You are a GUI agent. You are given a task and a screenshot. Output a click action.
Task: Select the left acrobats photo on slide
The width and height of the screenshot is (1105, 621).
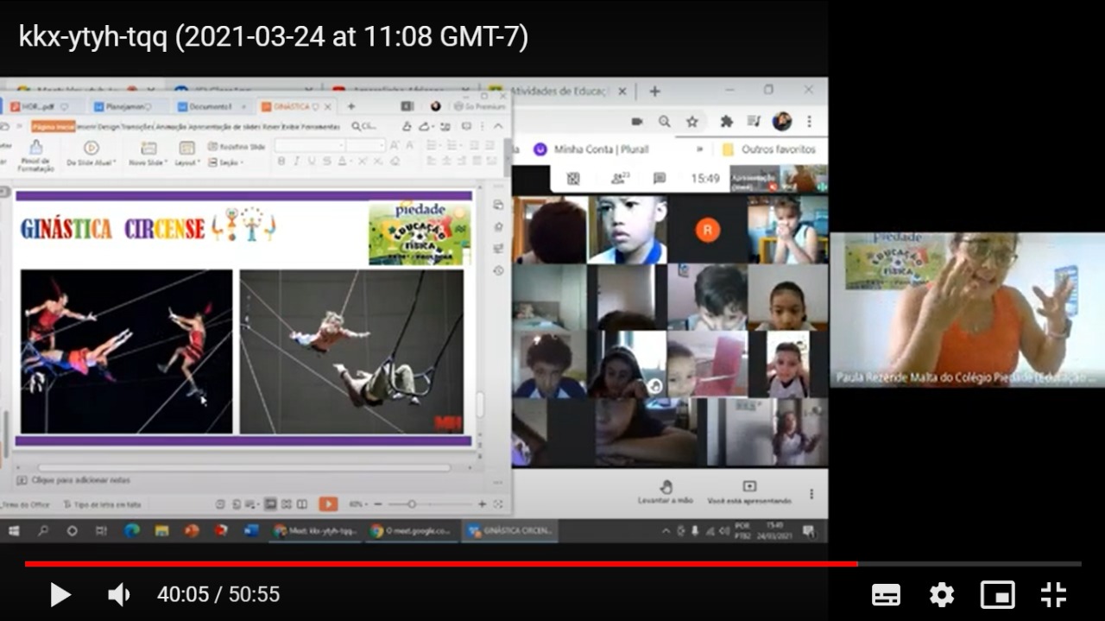[x=127, y=352]
